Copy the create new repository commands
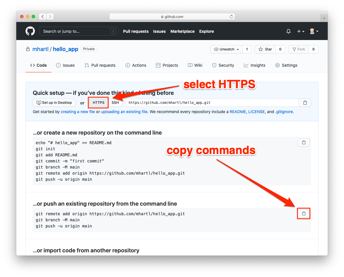 (x=304, y=142)
